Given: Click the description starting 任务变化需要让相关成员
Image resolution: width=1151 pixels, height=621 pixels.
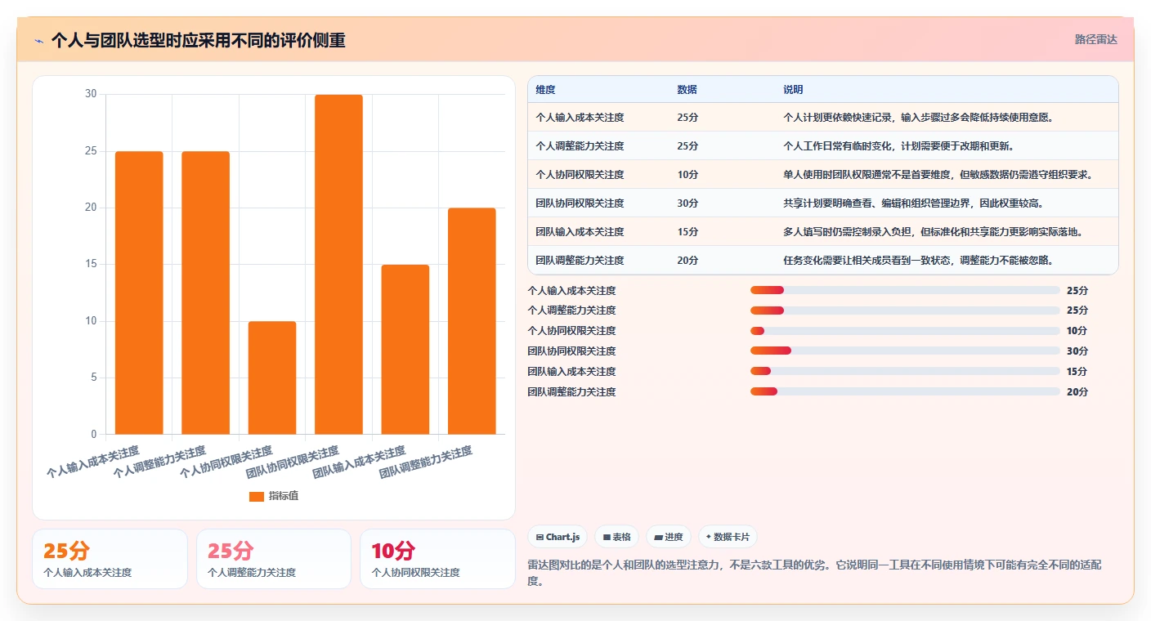Looking at the screenshot, I should click(x=918, y=260).
